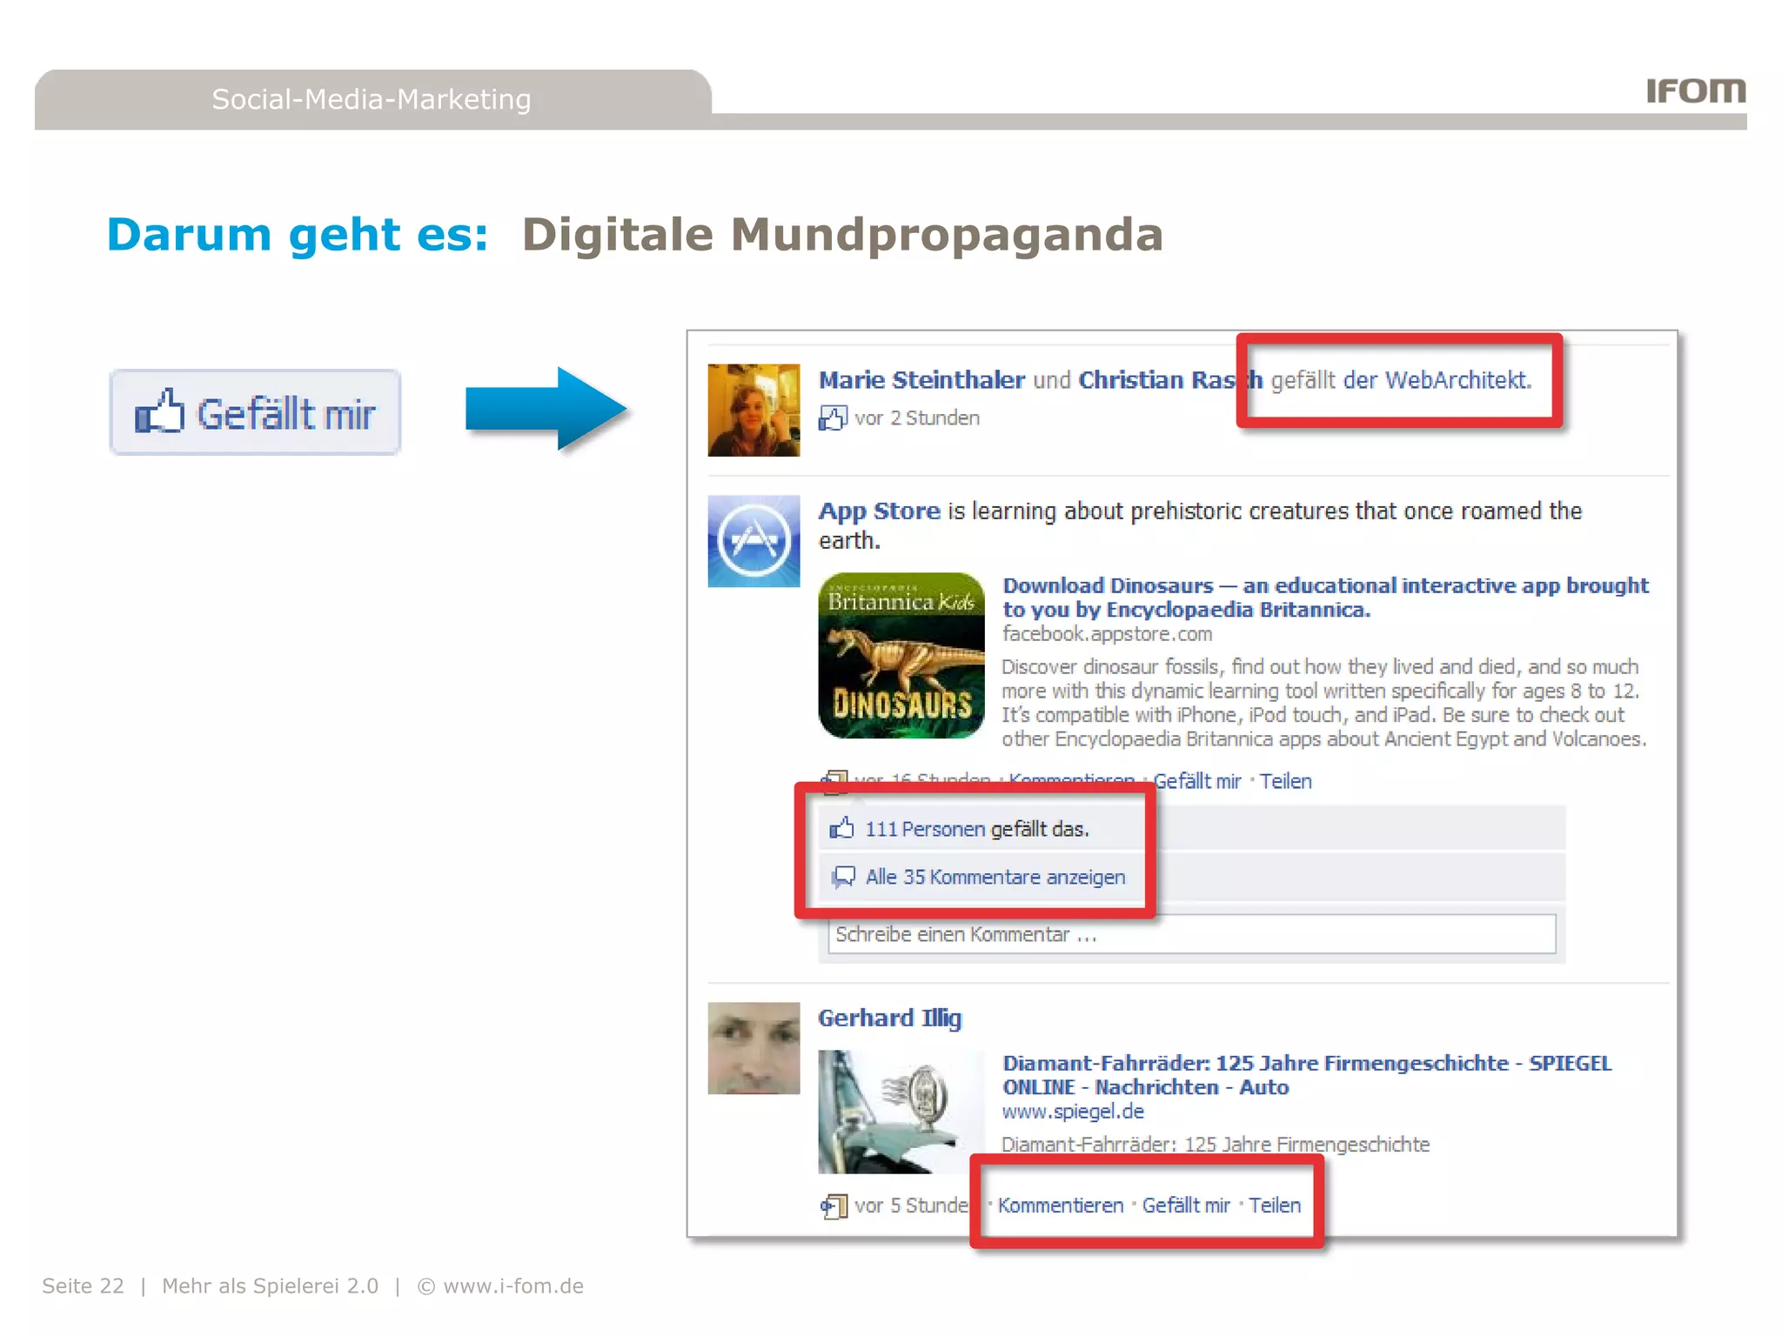
Task: Click the facebook.appstore.com source text
Action: pos(1107,634)
